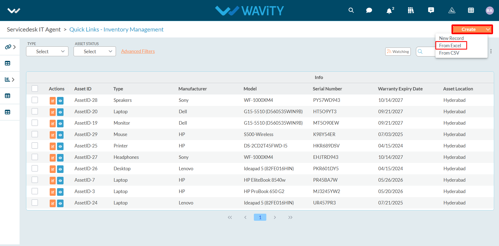This screenshot has height=246, width=499.
Task: Open the feedback smiley message icon
Action: (431, 10)
